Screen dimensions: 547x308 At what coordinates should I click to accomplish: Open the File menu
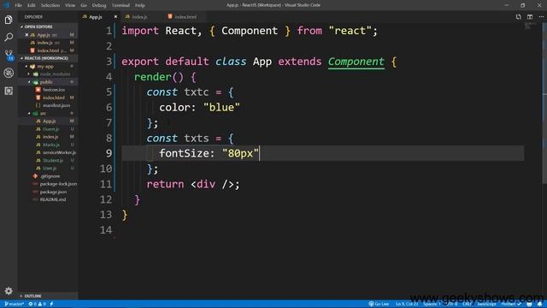[18, 5]
